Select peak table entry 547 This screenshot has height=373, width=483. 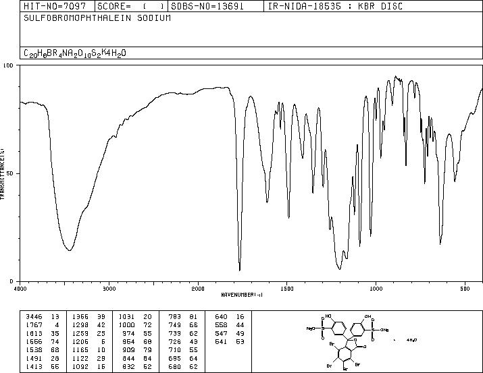230,334
